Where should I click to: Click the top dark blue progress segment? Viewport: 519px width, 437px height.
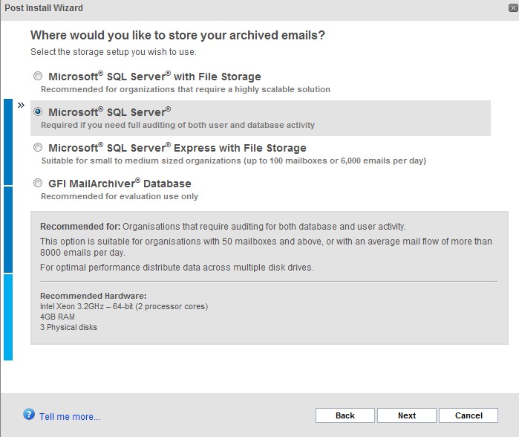click(8, 142)
